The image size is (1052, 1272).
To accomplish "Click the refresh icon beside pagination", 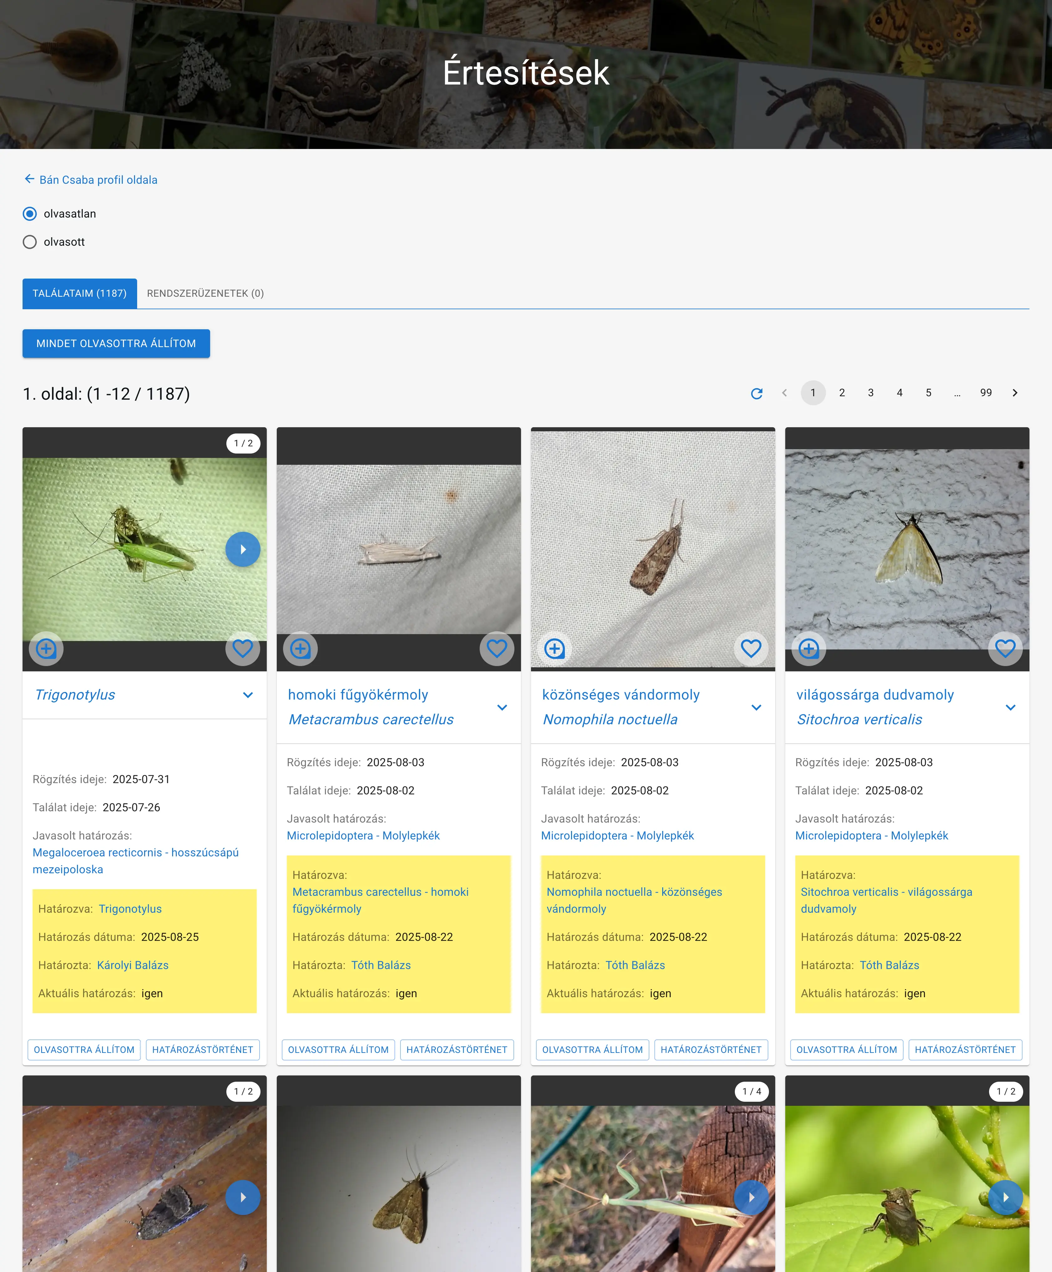I will point(756,393).
